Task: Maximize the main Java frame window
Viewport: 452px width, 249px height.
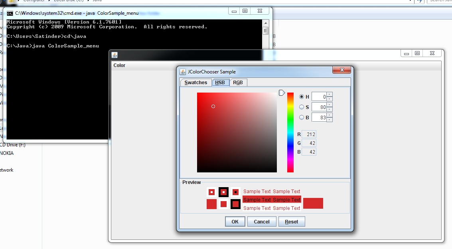Action: click(x=417, y=53)
